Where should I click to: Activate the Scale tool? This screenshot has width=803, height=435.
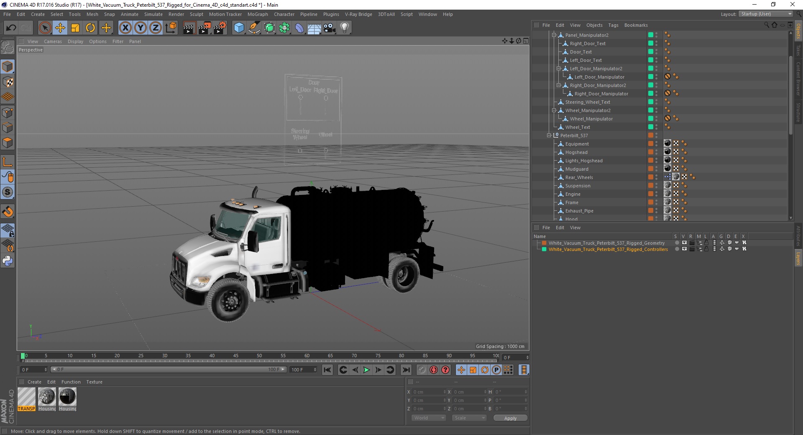pyautogui.click(x=75, y=28)
